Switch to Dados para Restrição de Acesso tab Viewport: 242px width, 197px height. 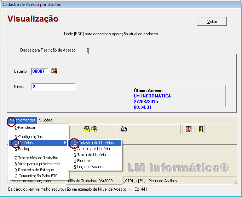[x=48, y=50]
